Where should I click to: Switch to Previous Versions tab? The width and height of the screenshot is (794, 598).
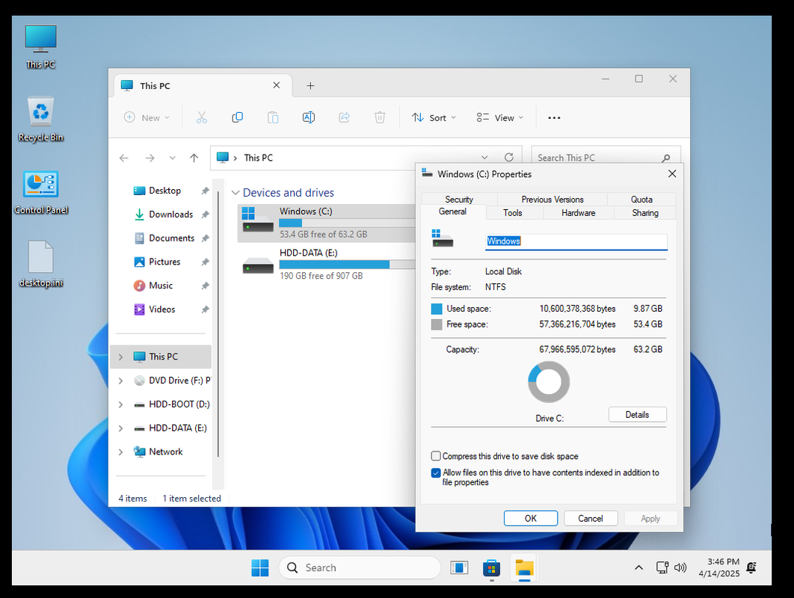(553, 200)
